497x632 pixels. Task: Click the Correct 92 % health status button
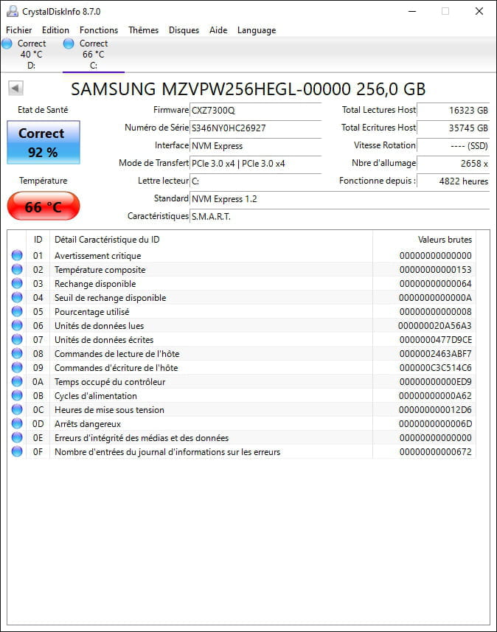pos(44,142)
